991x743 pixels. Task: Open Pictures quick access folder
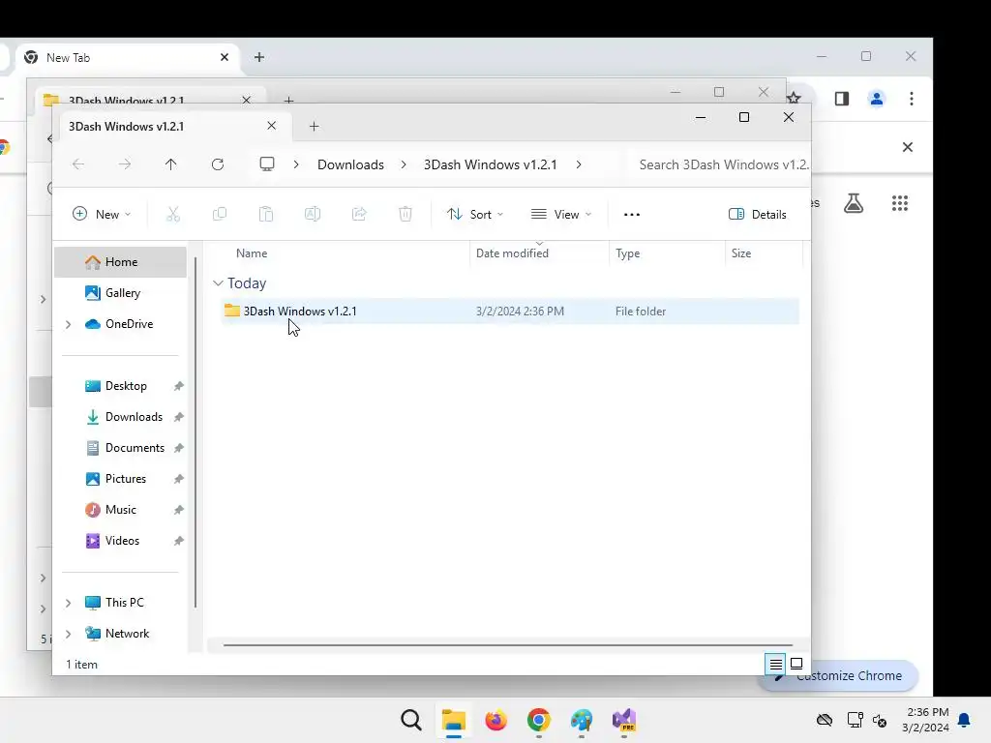[x=121, y=478]
